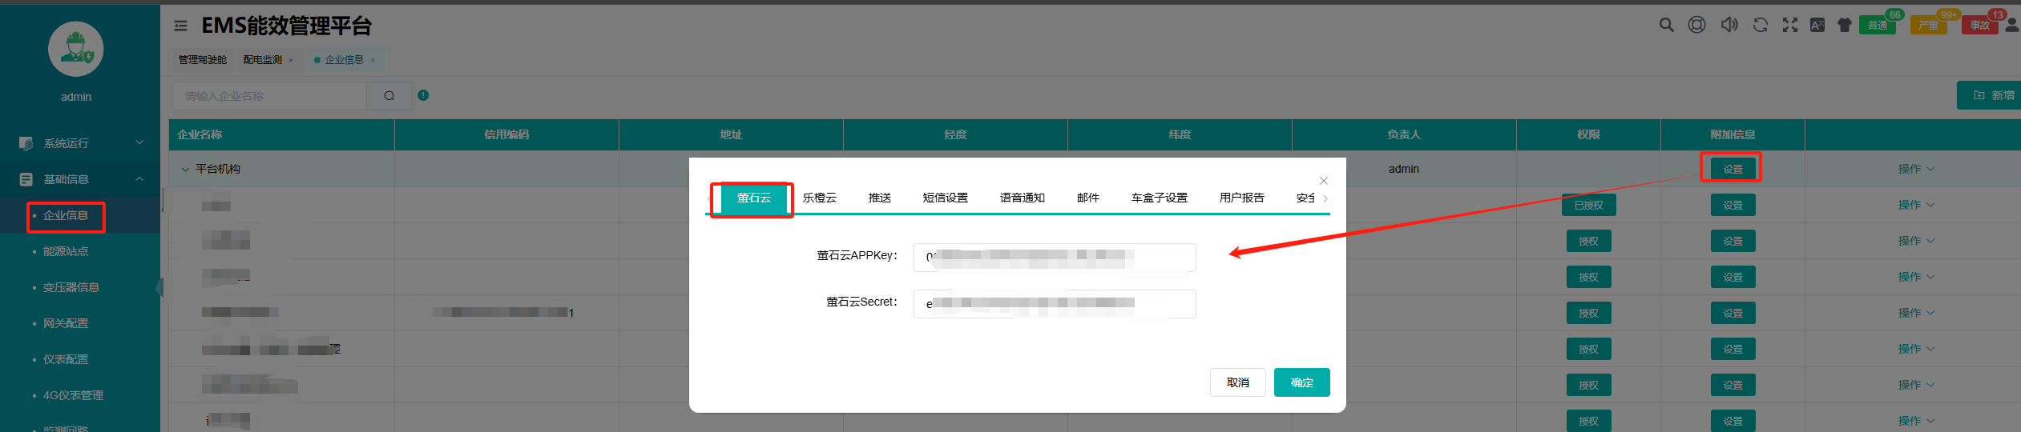This screenshot has height=432, width=2021.
Task: Switch to the 邮件 dialog tab
Action: [1088, 198]
